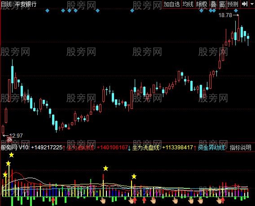Screen dimensions: 255x206
Task: Click the yellow star above the tall red bar
Action: coord(106,168)
